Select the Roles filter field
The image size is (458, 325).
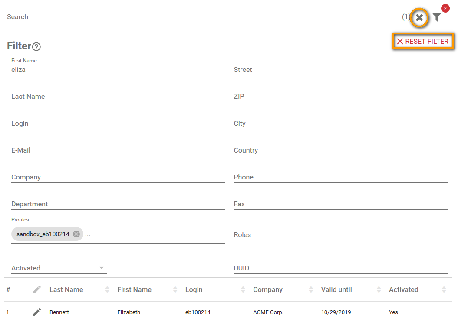[340, 235]
